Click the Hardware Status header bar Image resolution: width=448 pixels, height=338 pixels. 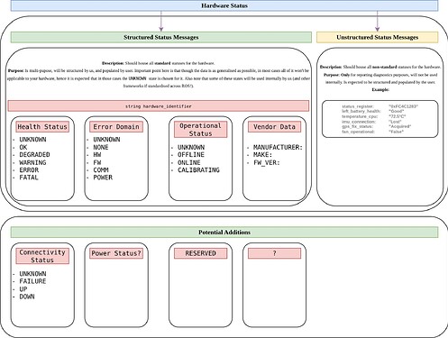224,5
